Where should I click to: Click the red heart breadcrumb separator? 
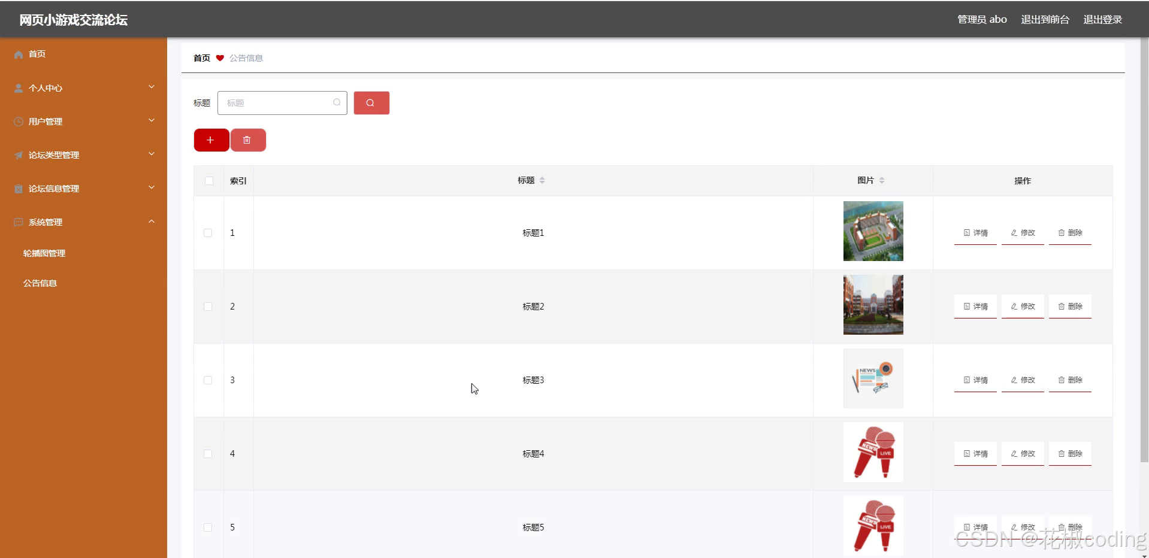220,58
